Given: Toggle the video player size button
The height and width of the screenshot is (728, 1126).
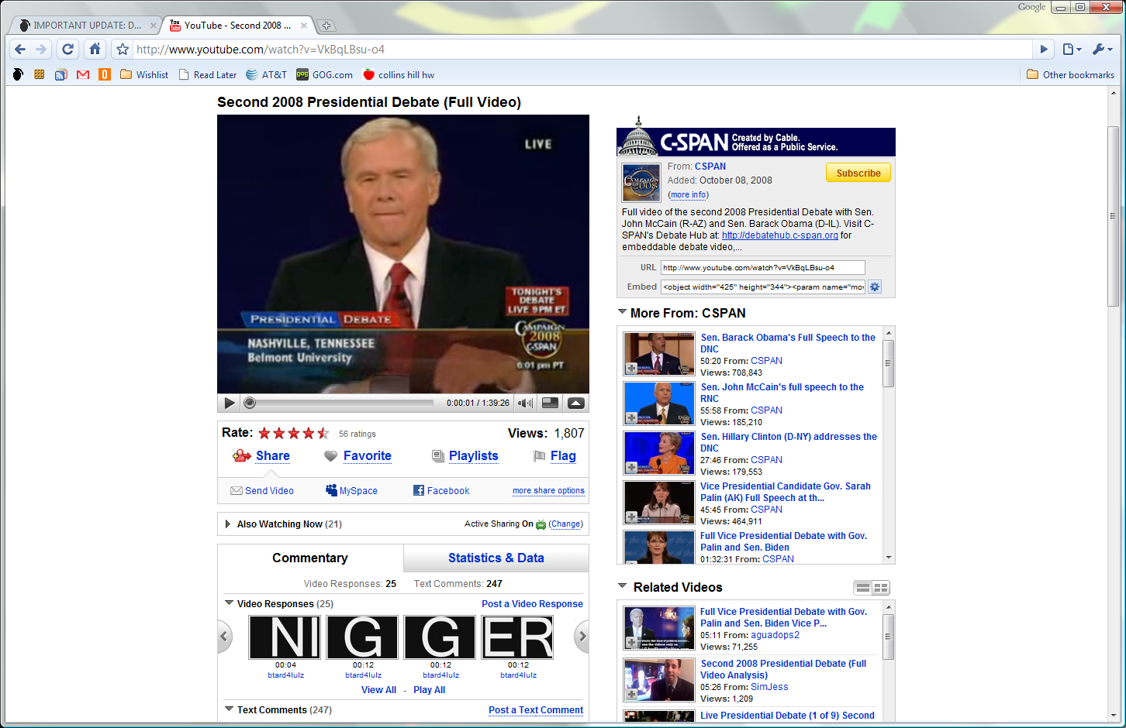Looking at the screenshot, I should (550, 403).
